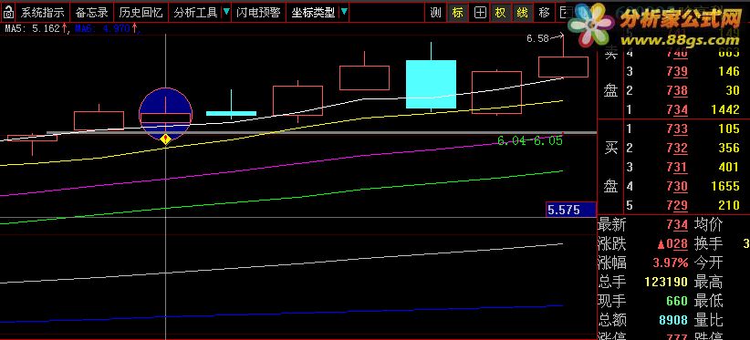Toggle the 标 marker button

click(457, 13)
